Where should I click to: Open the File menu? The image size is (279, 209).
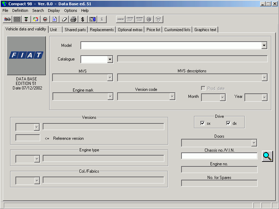pos(5,10)
